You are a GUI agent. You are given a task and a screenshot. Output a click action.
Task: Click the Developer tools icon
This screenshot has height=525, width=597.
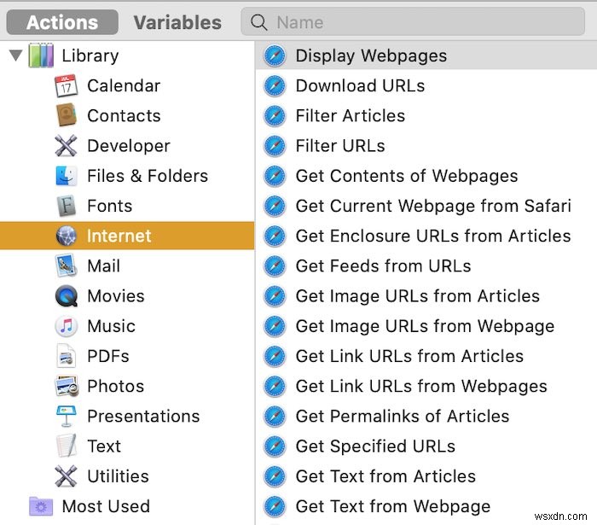click(x=67, y=145)
